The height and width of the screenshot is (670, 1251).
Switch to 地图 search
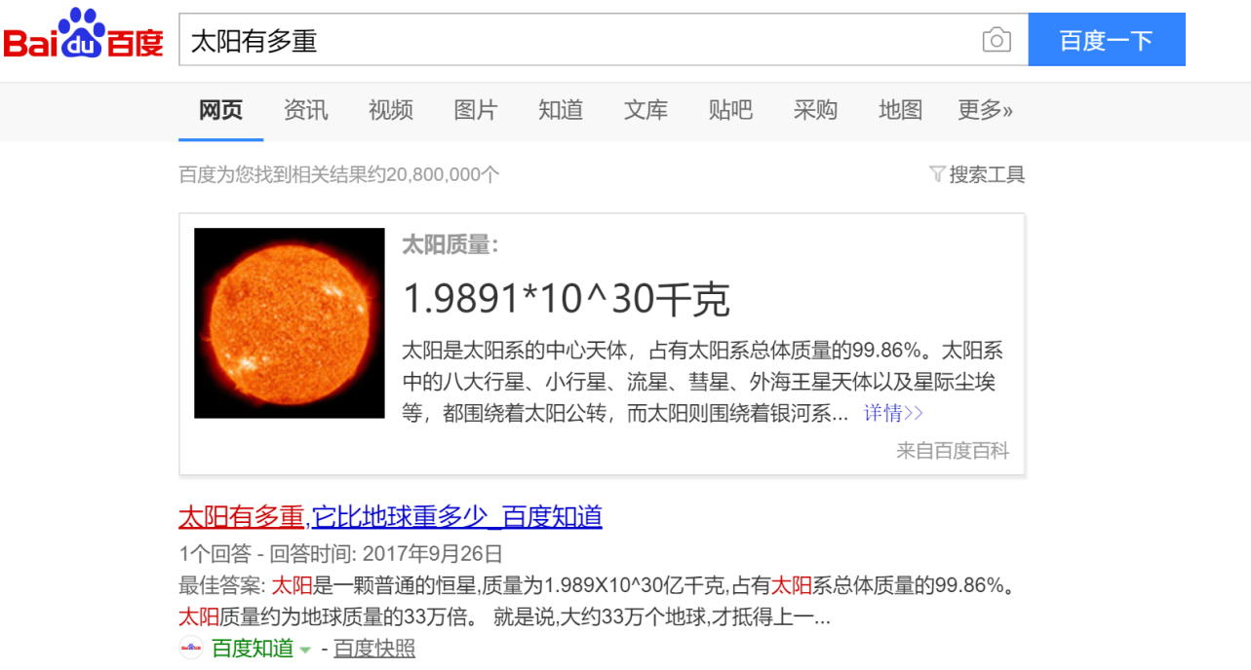pos(899,110)
